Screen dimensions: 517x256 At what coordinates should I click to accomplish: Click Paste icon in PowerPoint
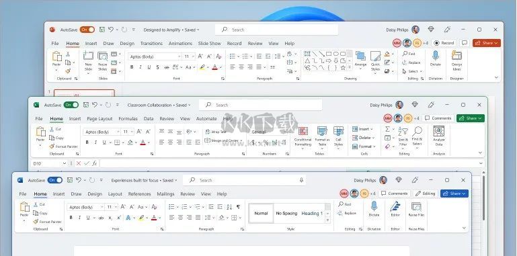56,56
